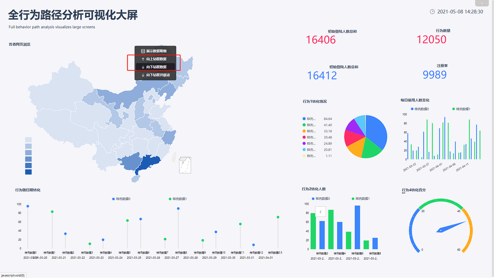The width and height of the screenshot is (494, 278).
Task: Select the darkest blue map legend block
Action: pyautogui.click(x=28, y=172)
